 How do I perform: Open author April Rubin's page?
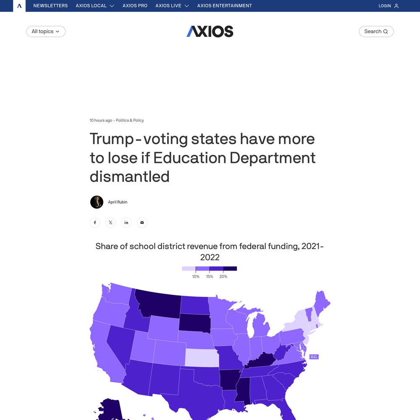click(118, 202)
